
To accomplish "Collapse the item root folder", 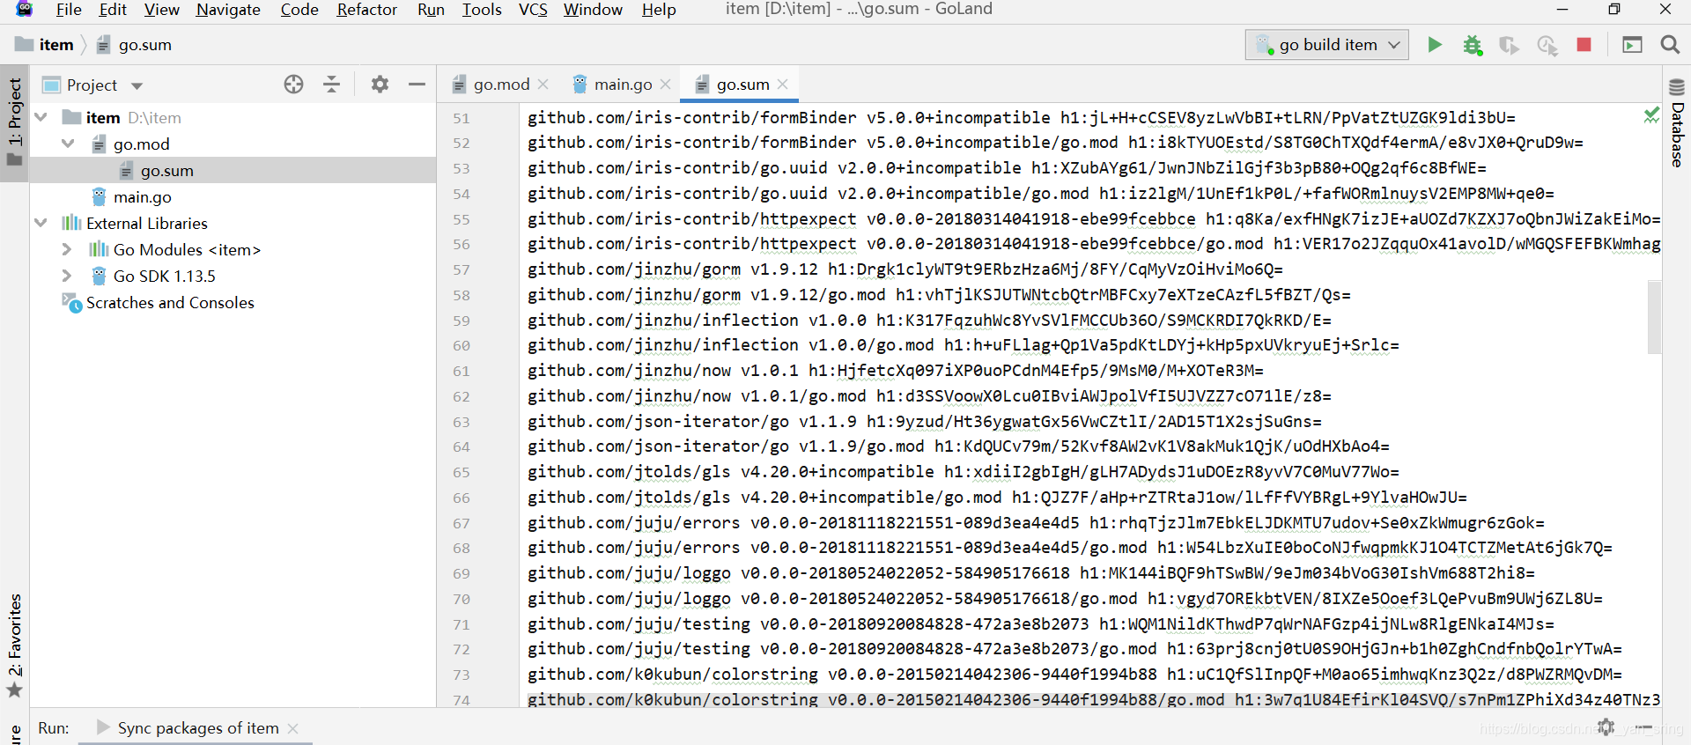I will coord(41,117).
